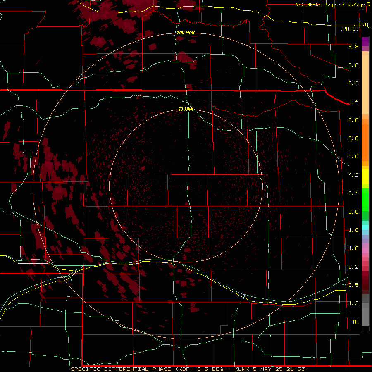The image size is (372, 372).
Task: Click the 6.6 legend value
Action: [353, 120]
